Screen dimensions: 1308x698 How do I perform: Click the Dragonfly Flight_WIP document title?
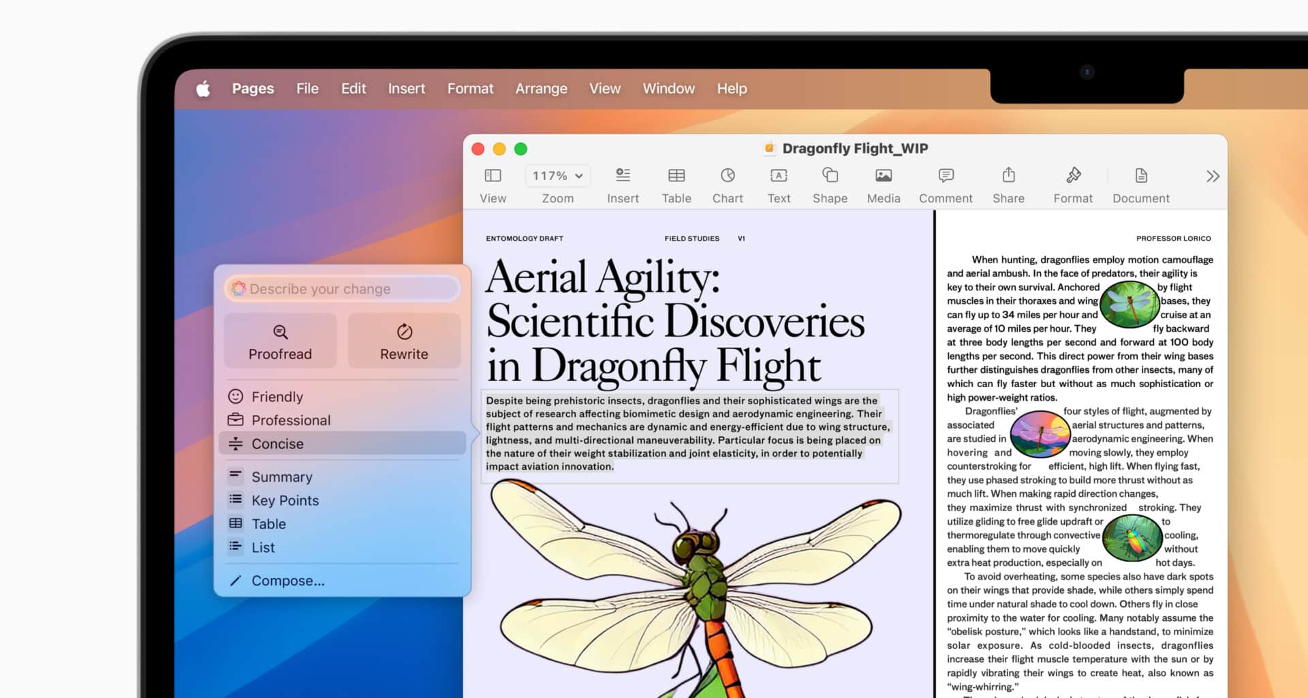pyautogui.click(x=855, y=149)
